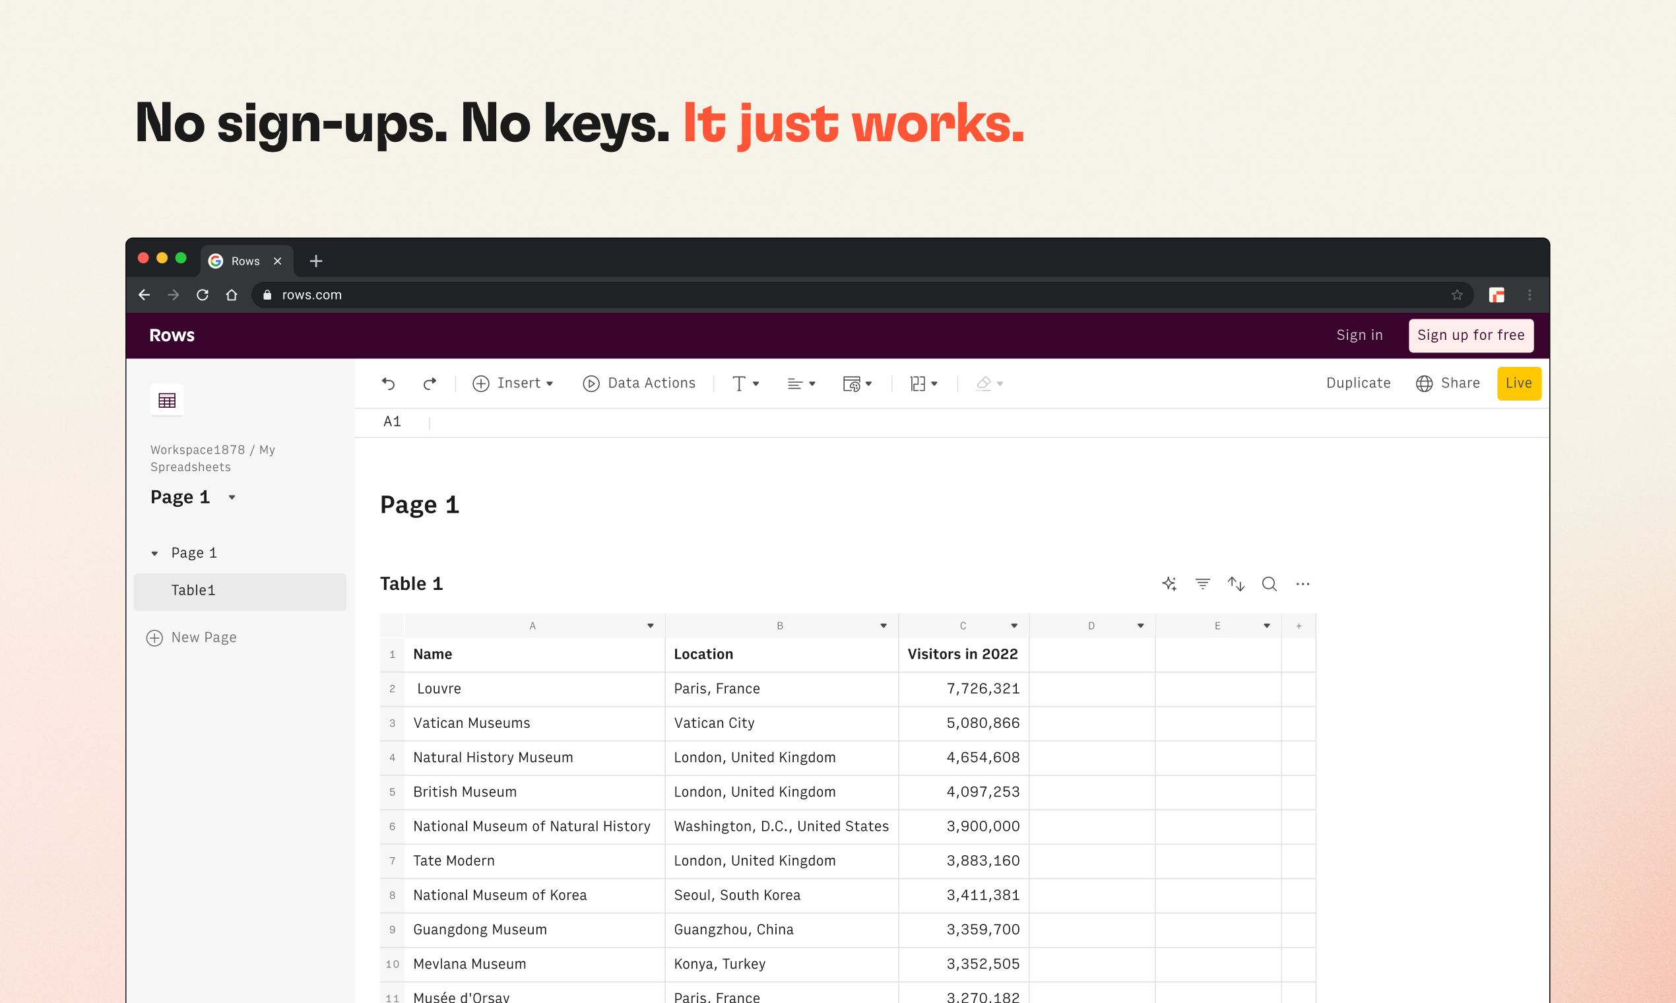Select the Visitors in 2022 header cell
This screenshot has width=1676, height=1003.
(963, 654)
